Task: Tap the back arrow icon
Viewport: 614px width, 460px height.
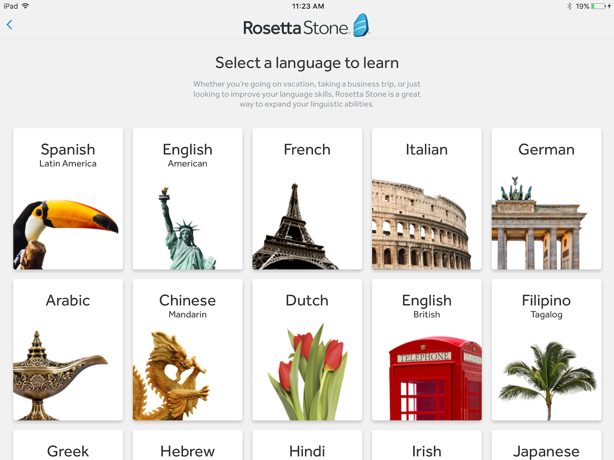Action: point(10,25)
